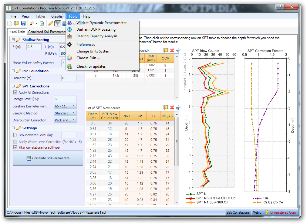Click the export document icon with green arrow
This screenshot has width=307, height=224.
[42, 23]
